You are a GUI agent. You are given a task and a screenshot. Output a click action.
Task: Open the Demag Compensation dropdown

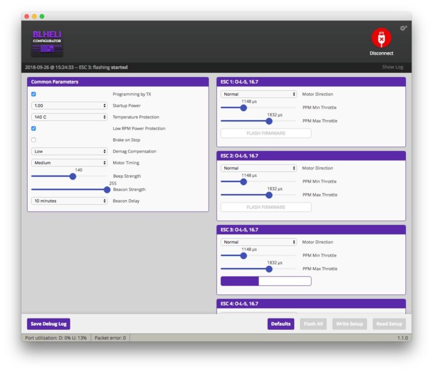[x=69, y=151]
